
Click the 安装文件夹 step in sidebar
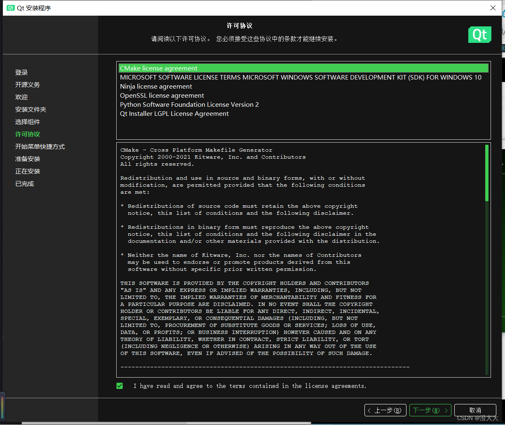31,110
